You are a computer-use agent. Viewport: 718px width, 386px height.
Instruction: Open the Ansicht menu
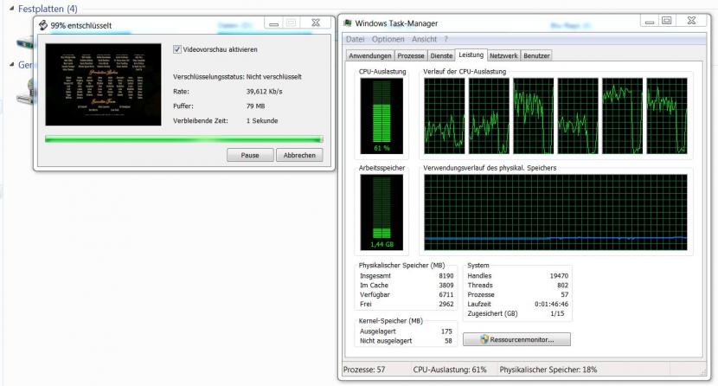[x=425, y=39]
